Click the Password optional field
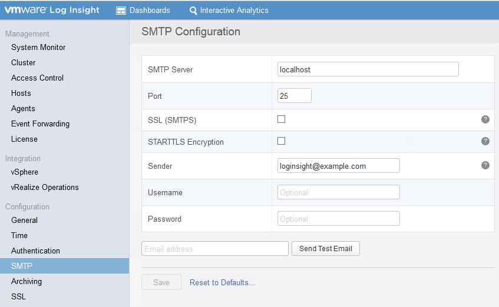The width and height of the screenshot is (499, 307). point(339,219)
